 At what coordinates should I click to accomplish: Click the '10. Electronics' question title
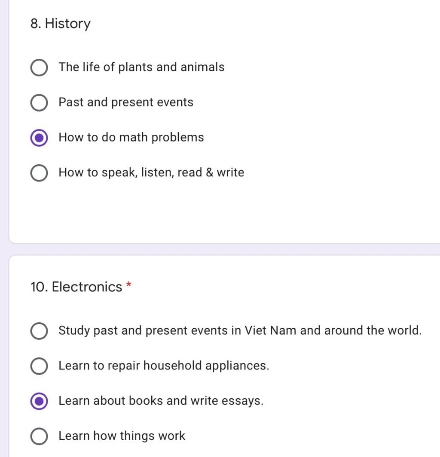(76, 287)
